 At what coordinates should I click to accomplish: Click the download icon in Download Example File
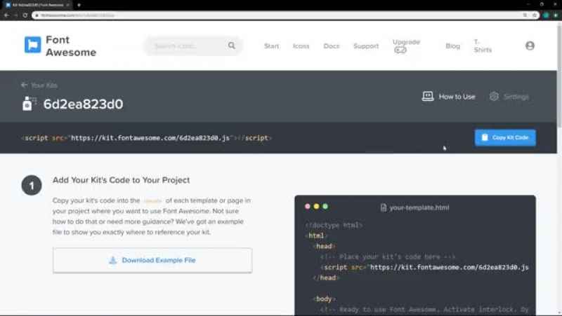point(112,260)
